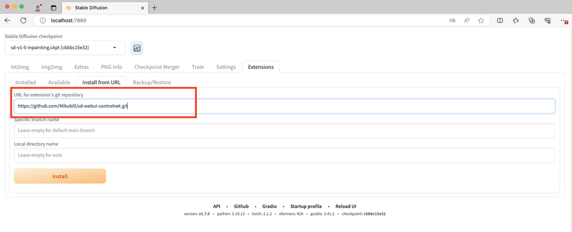Open browser settings and more menu

coord(564,20)
